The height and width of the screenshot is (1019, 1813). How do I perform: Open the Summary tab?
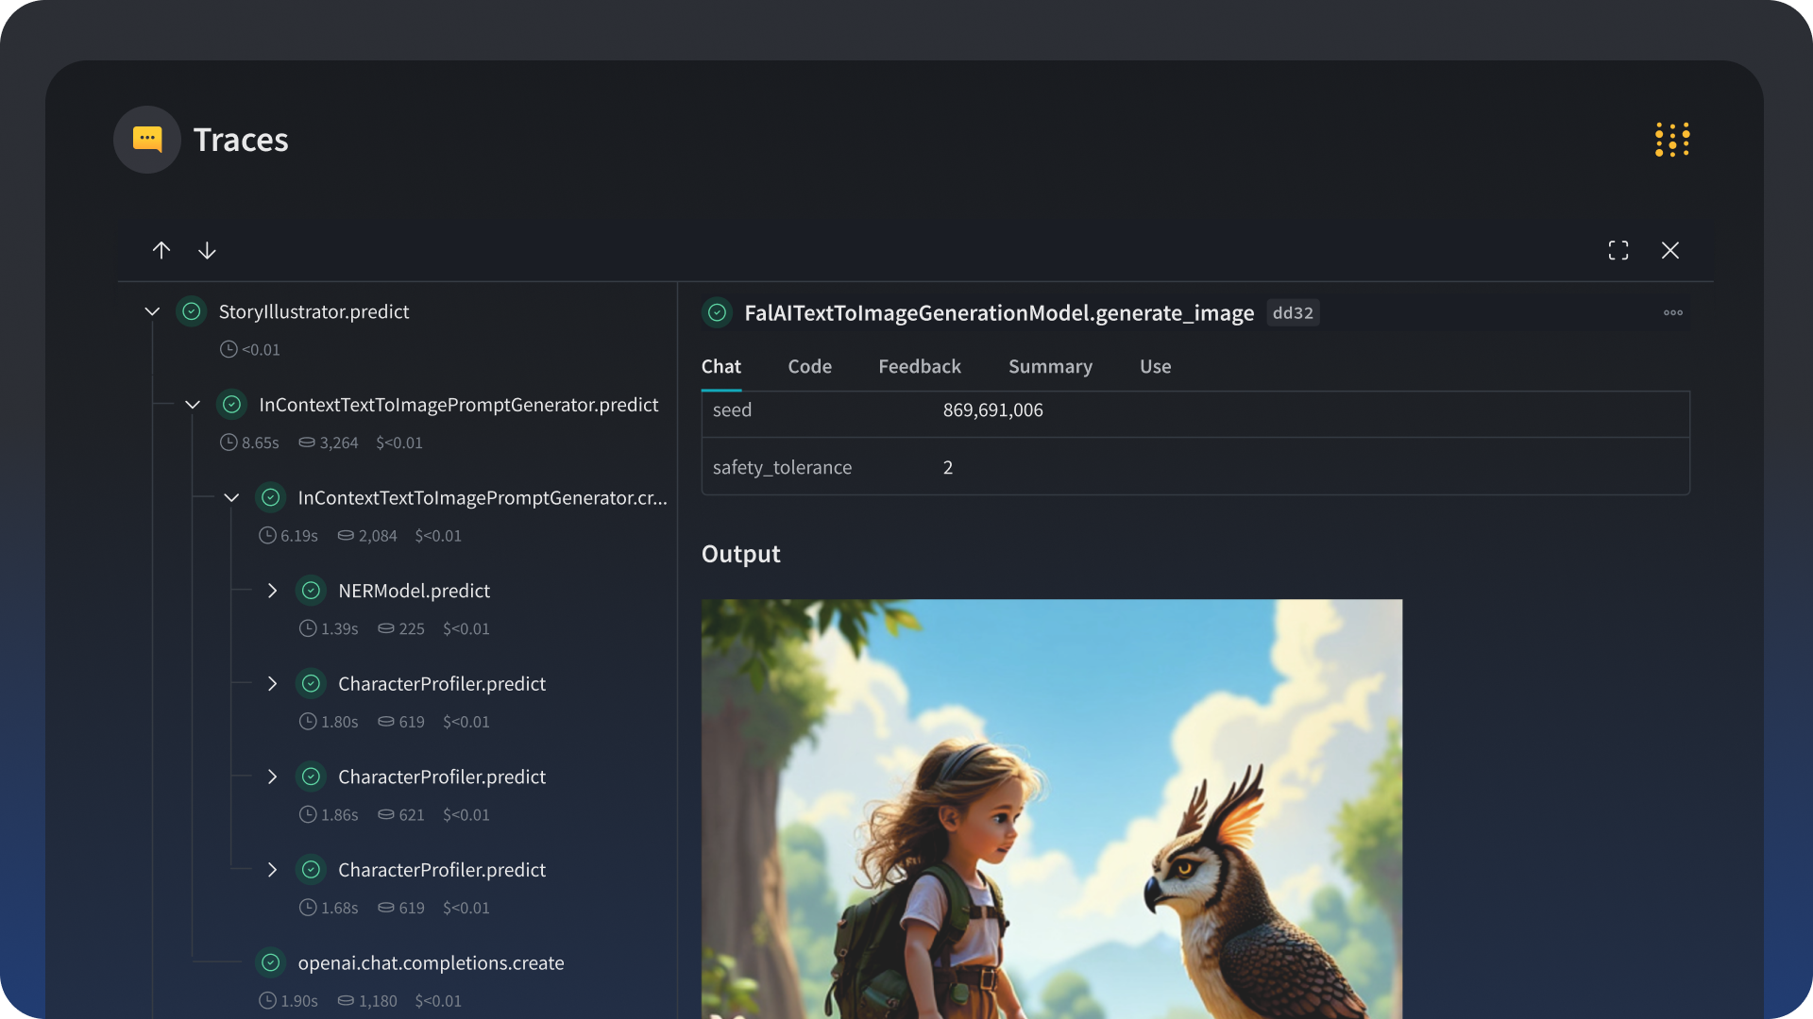[x=1049, y=367]
